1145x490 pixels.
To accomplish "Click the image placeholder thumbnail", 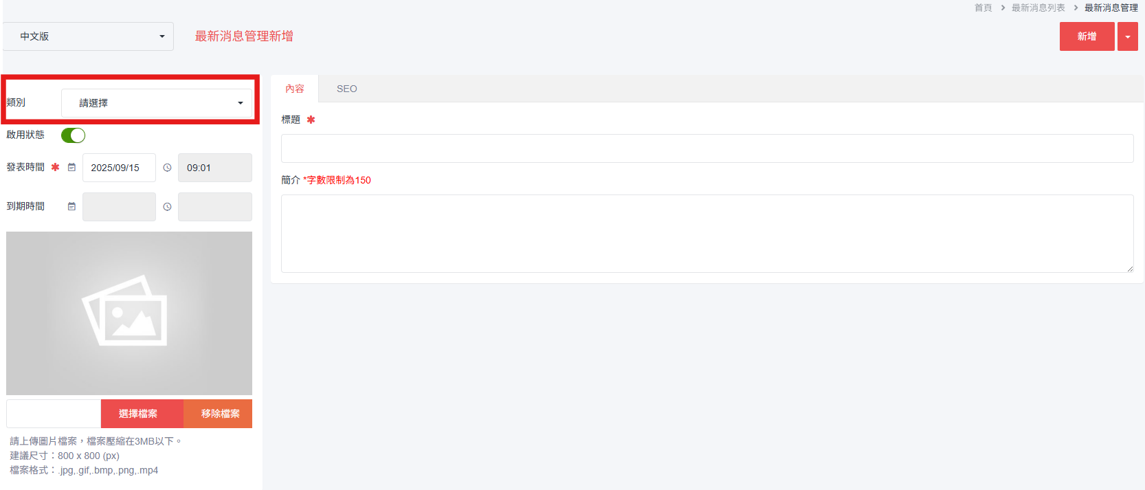I will click(x=129, y=313).
